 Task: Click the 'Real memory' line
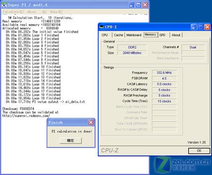pyautogui.click(x=31, y=21)
